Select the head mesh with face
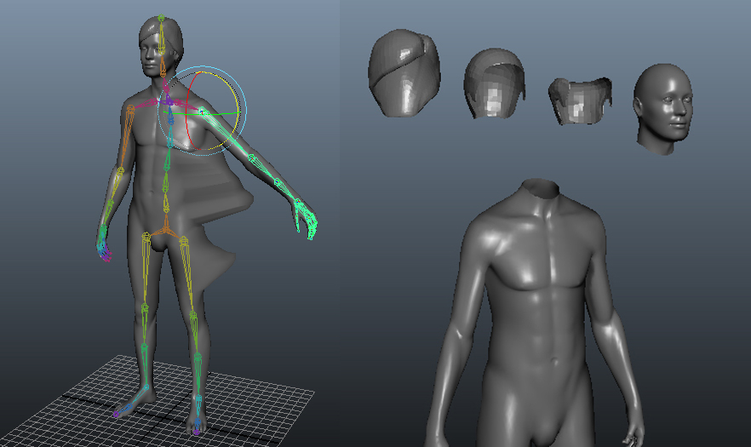This screenshot has height=447, width=751. click(663, 109)
